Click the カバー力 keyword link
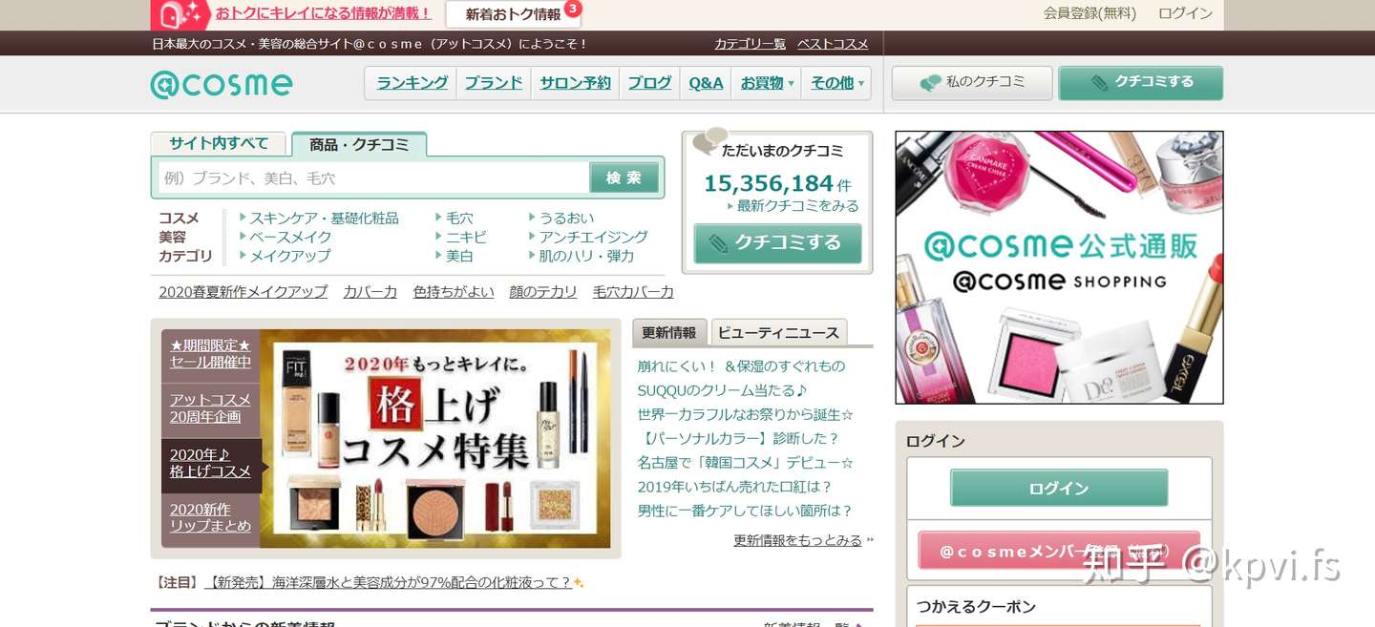 point(370,292)
